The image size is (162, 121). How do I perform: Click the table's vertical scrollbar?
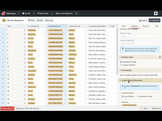tap(117, 51)
